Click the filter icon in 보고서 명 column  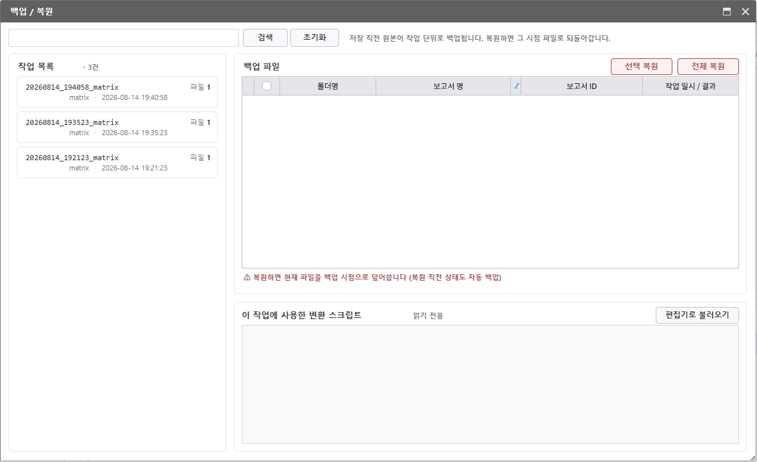click(x=515, y=86)
